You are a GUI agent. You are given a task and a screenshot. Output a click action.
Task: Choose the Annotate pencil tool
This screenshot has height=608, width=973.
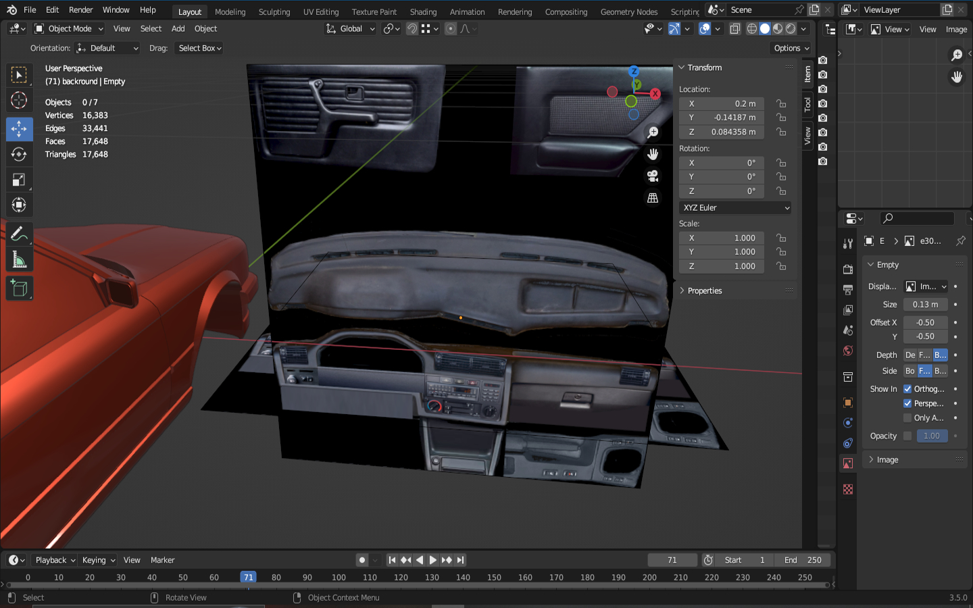[19, 234]
